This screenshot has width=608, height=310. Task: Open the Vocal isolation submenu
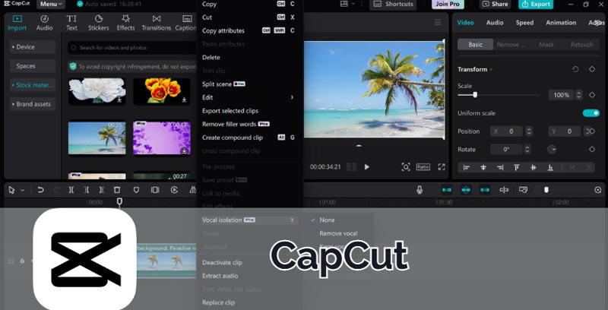click(249, 220)
